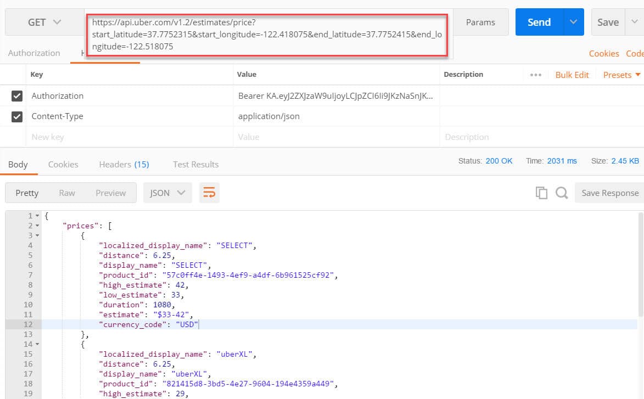Uncheck the Authorization header checkbox

pyautogui.click(x=17, y=96)
